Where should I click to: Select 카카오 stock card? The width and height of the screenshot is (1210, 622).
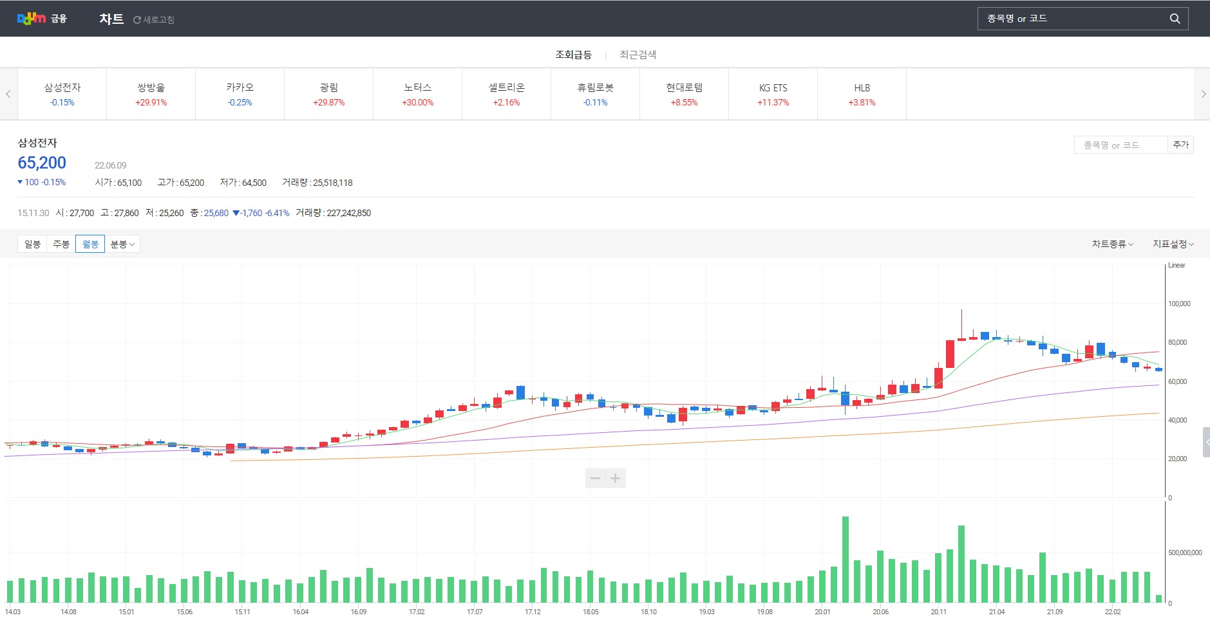click(240, 94)
